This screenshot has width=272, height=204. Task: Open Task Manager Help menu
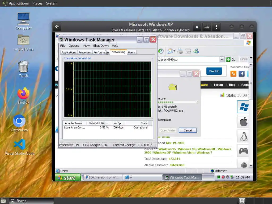click(x=115, y=46)
